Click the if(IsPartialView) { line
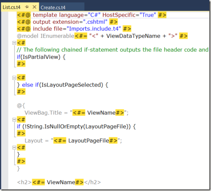This screenshot has height=191, width=211. [41, 57]
